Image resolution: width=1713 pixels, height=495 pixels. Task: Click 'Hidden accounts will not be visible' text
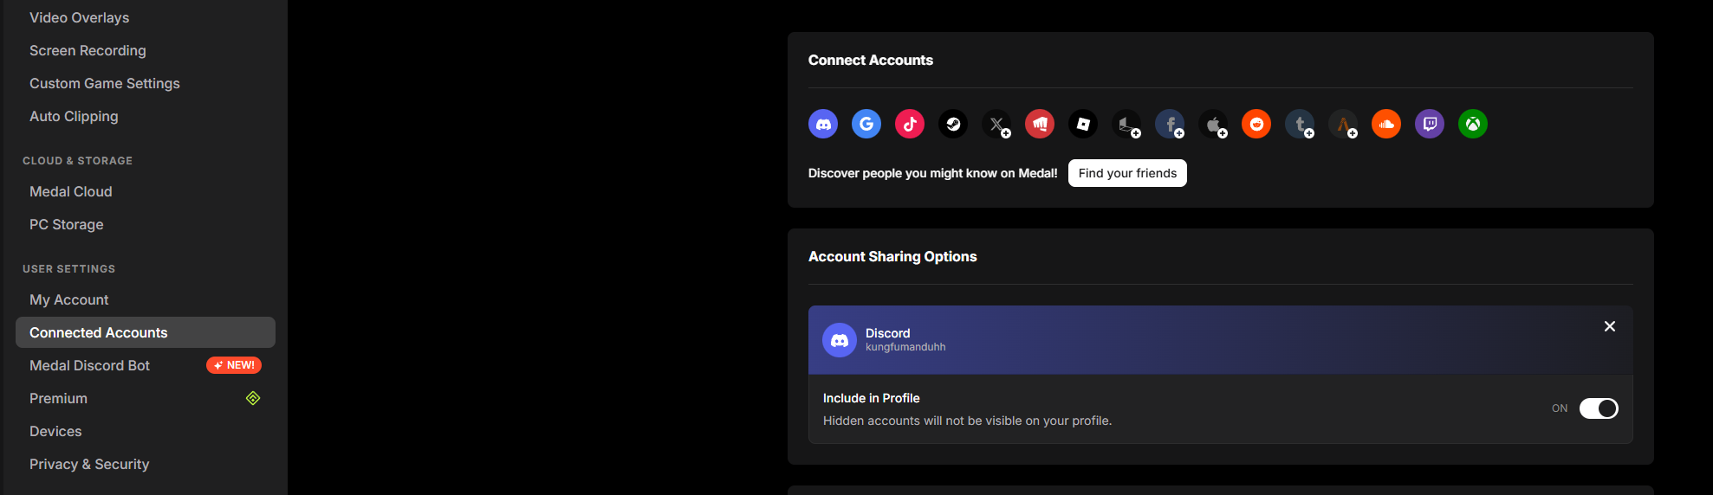tap(967, 421)
